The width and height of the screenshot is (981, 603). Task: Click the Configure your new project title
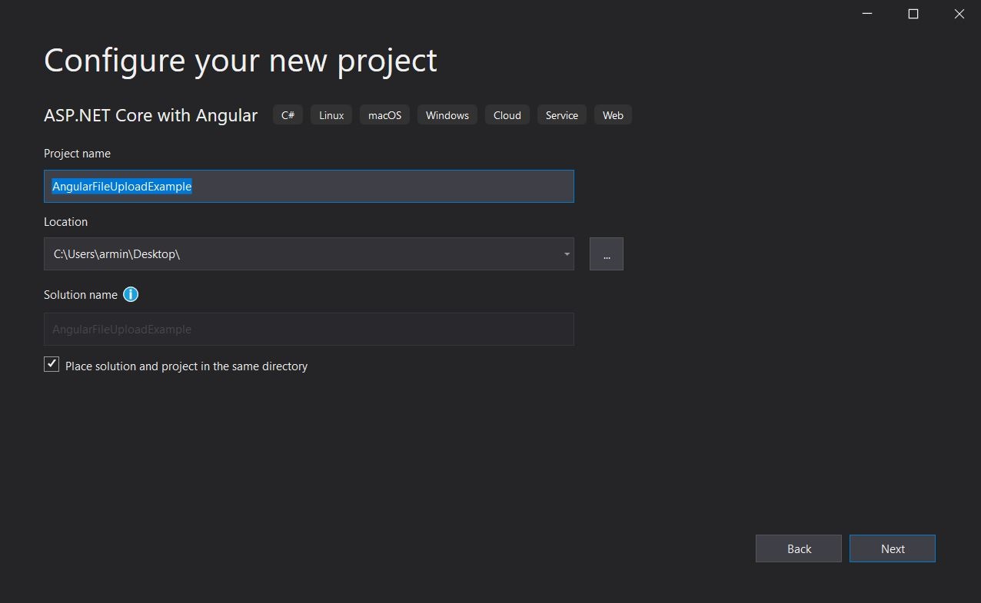[x=240, y=60]
